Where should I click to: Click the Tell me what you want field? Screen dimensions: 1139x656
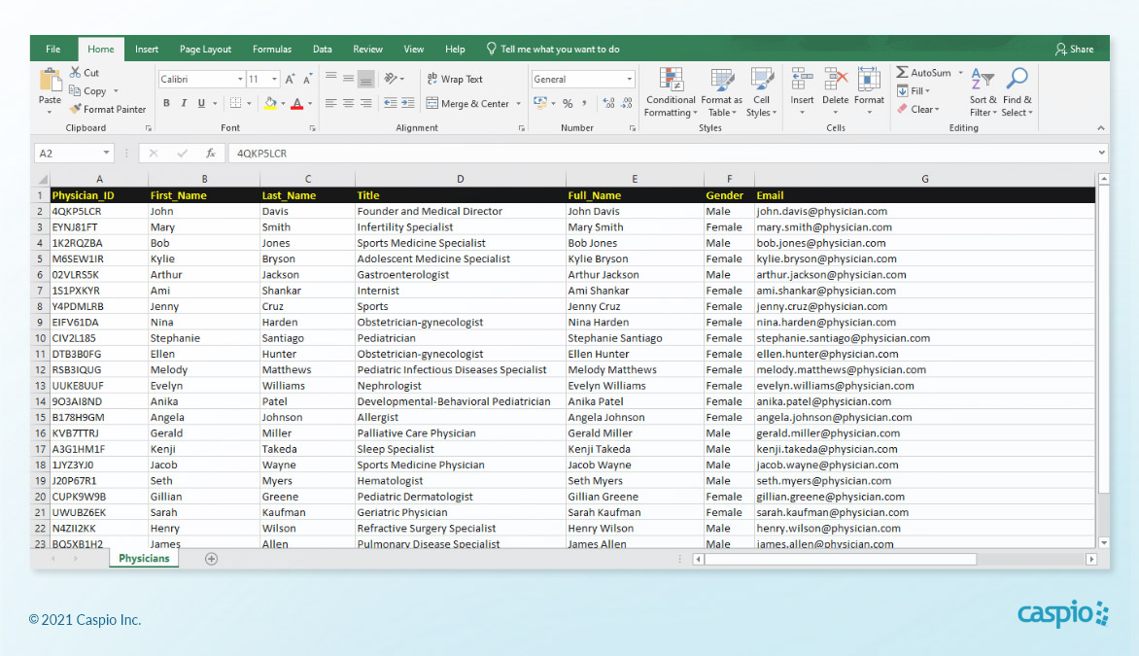[560, 50]
